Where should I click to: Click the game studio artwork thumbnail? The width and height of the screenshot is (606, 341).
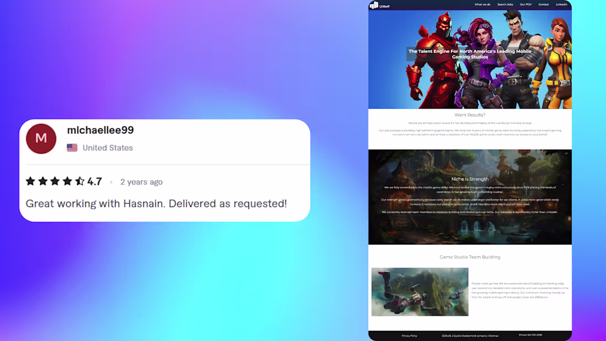click(x=420, y=292)
